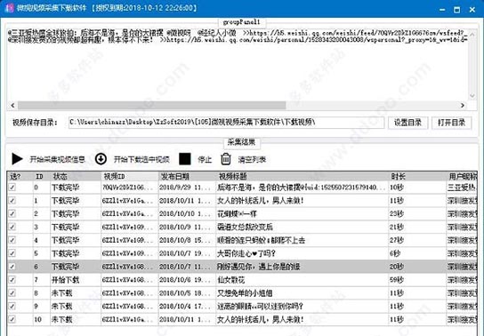Click the down arrow of vertical scrollbar
This screenshot has height=336, width=484.
472,96
